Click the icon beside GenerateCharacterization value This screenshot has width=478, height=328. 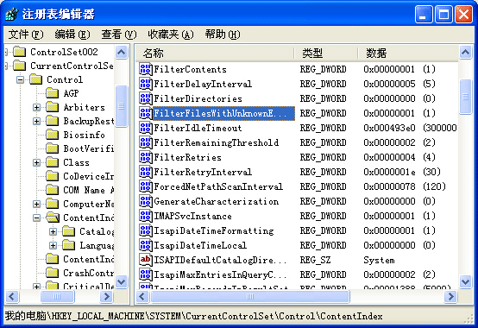click(146, 201)
